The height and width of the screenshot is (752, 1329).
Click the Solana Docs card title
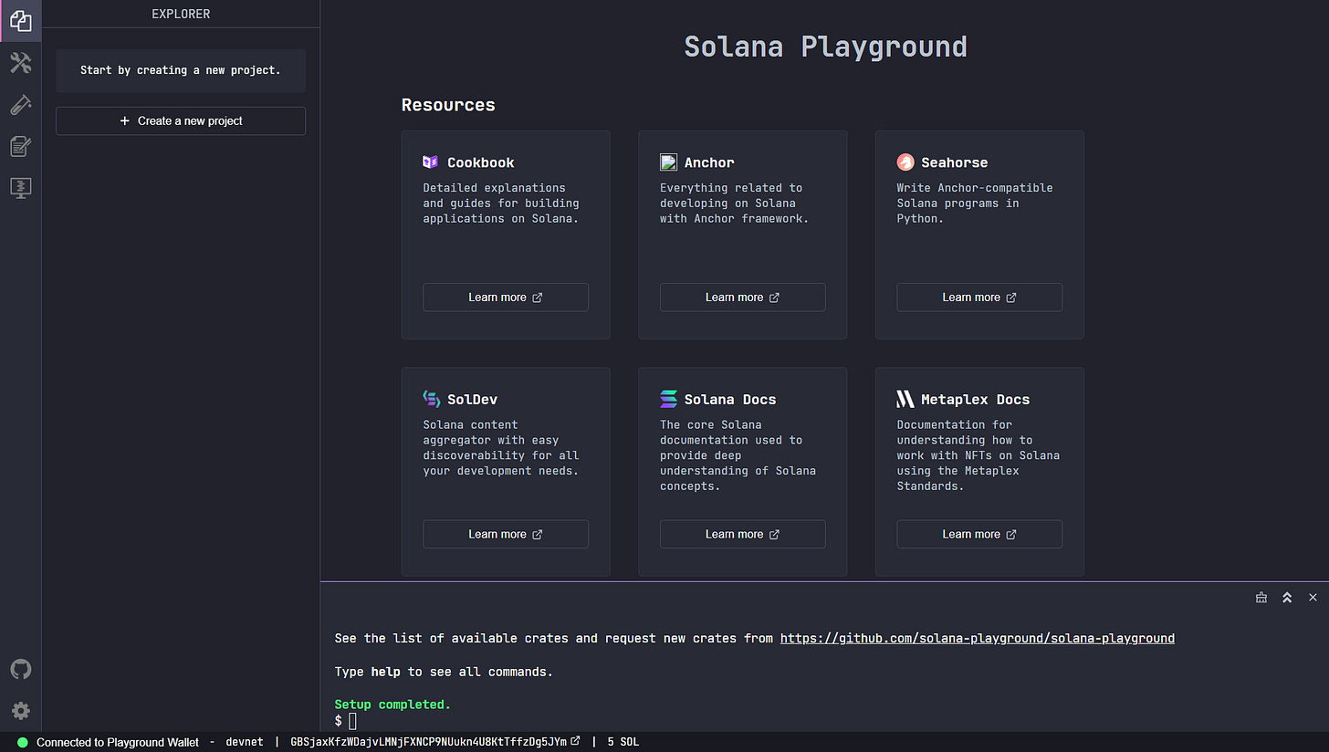[x=730, y=399]
